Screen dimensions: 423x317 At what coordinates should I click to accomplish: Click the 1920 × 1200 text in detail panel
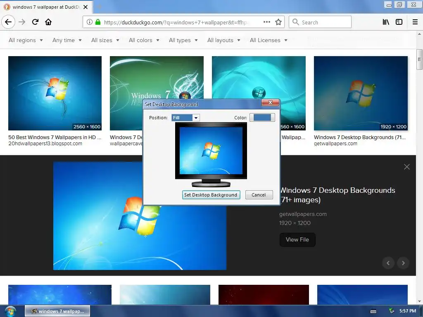click(x=295, y=223)
